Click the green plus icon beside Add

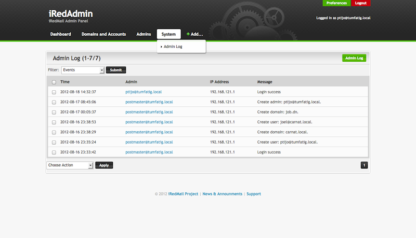tap(188, 34)
